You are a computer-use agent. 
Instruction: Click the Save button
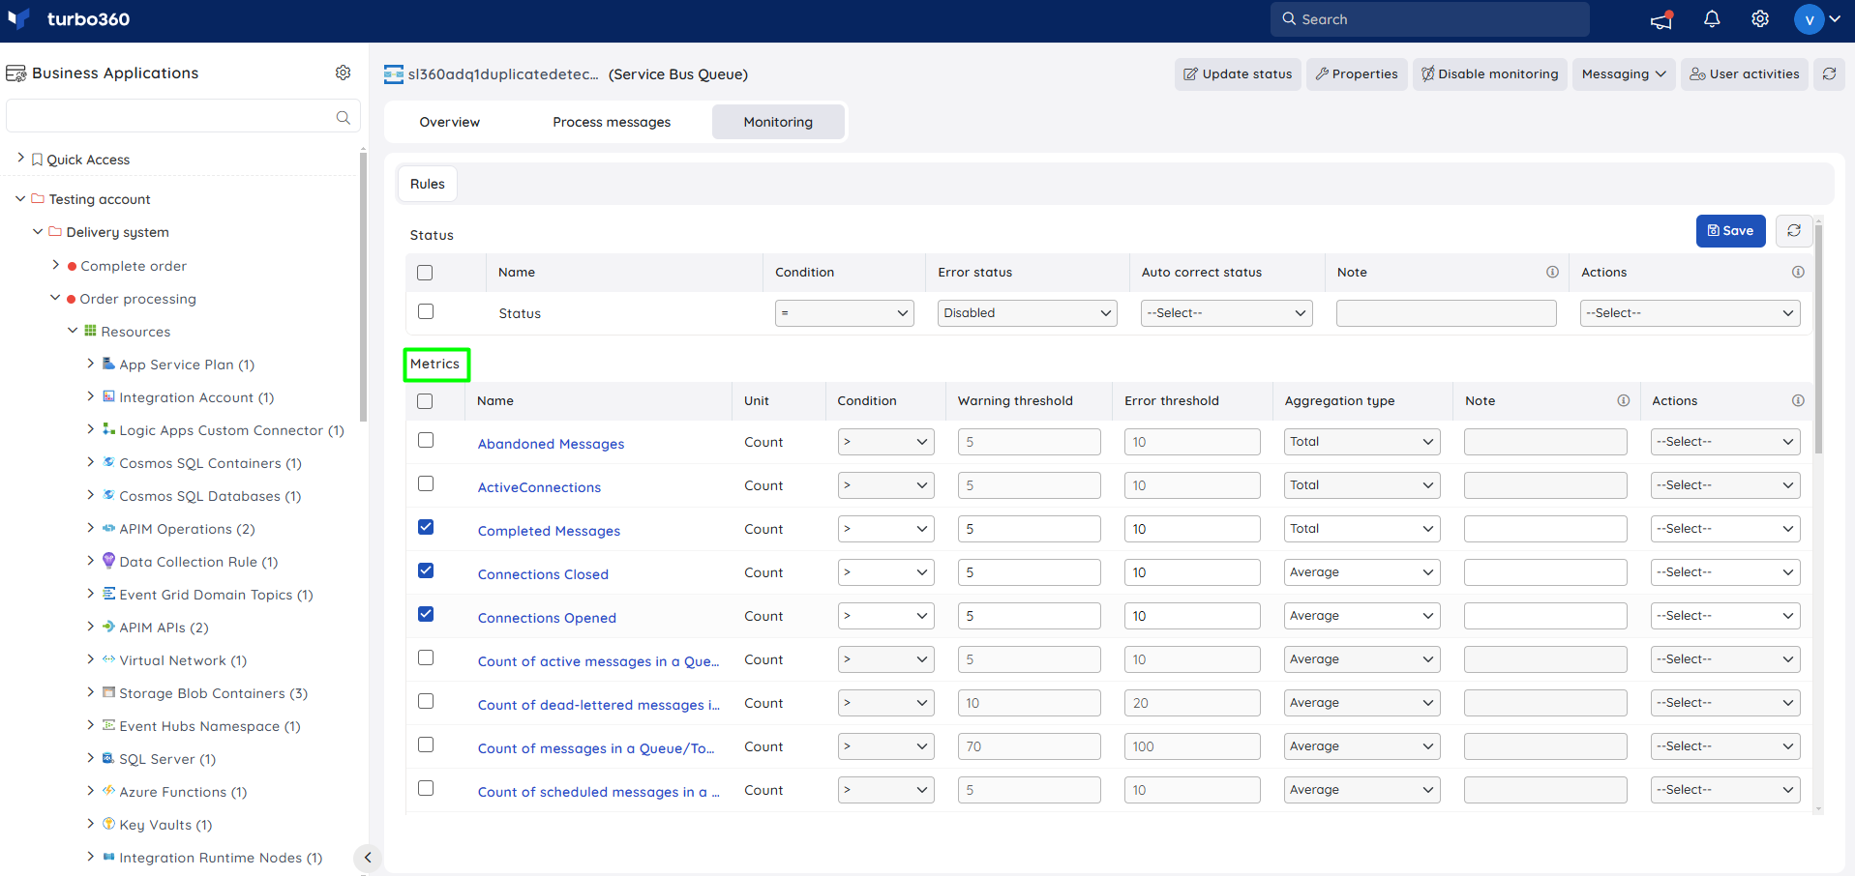point(1730,230)
